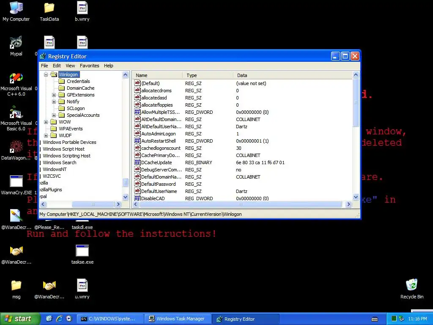Expand the WOW key
Viewport: 433px width, 325px height.
click(46, 122)
